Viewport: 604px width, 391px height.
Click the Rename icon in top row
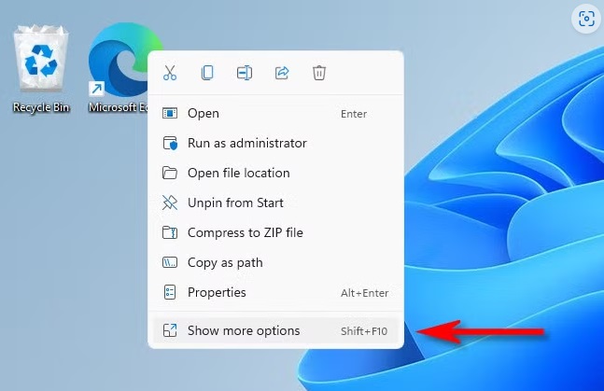point(245,73)
